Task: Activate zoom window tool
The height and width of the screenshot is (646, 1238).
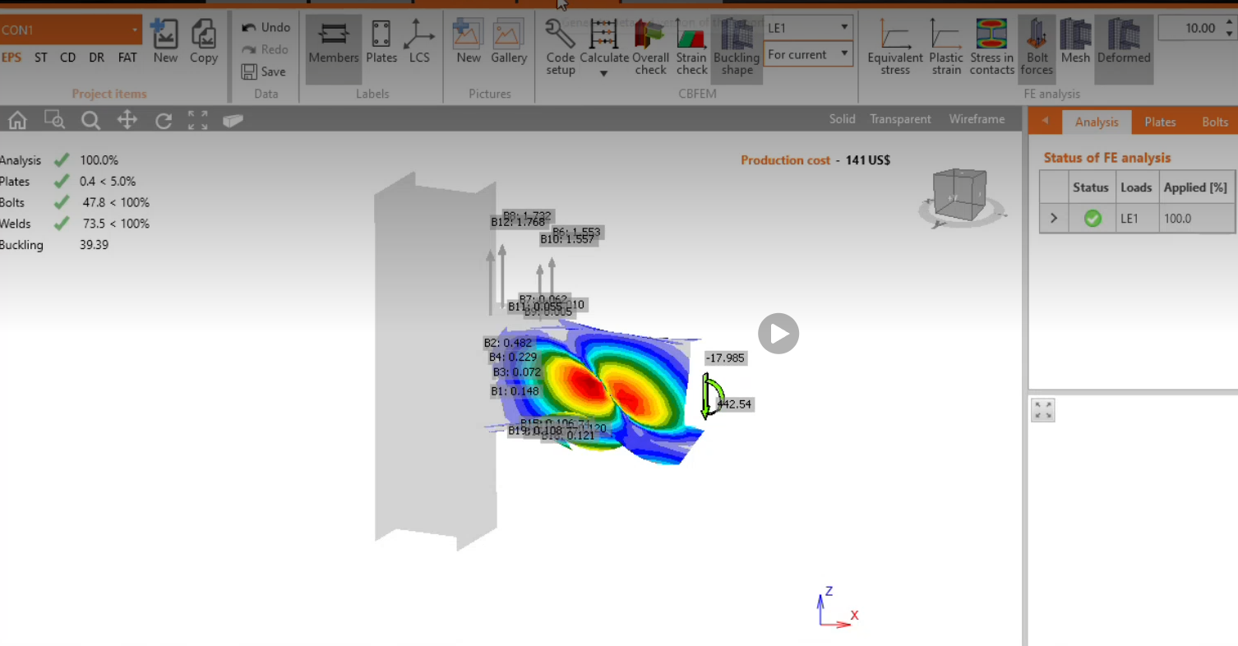Action: (54, 121)
